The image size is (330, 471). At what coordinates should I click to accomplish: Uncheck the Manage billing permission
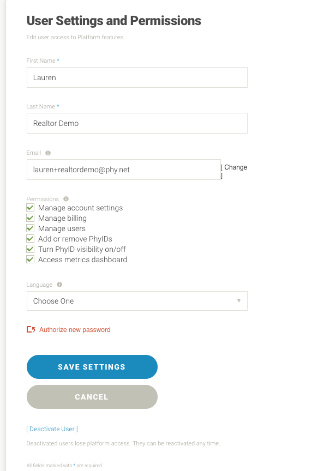(31, 218)
